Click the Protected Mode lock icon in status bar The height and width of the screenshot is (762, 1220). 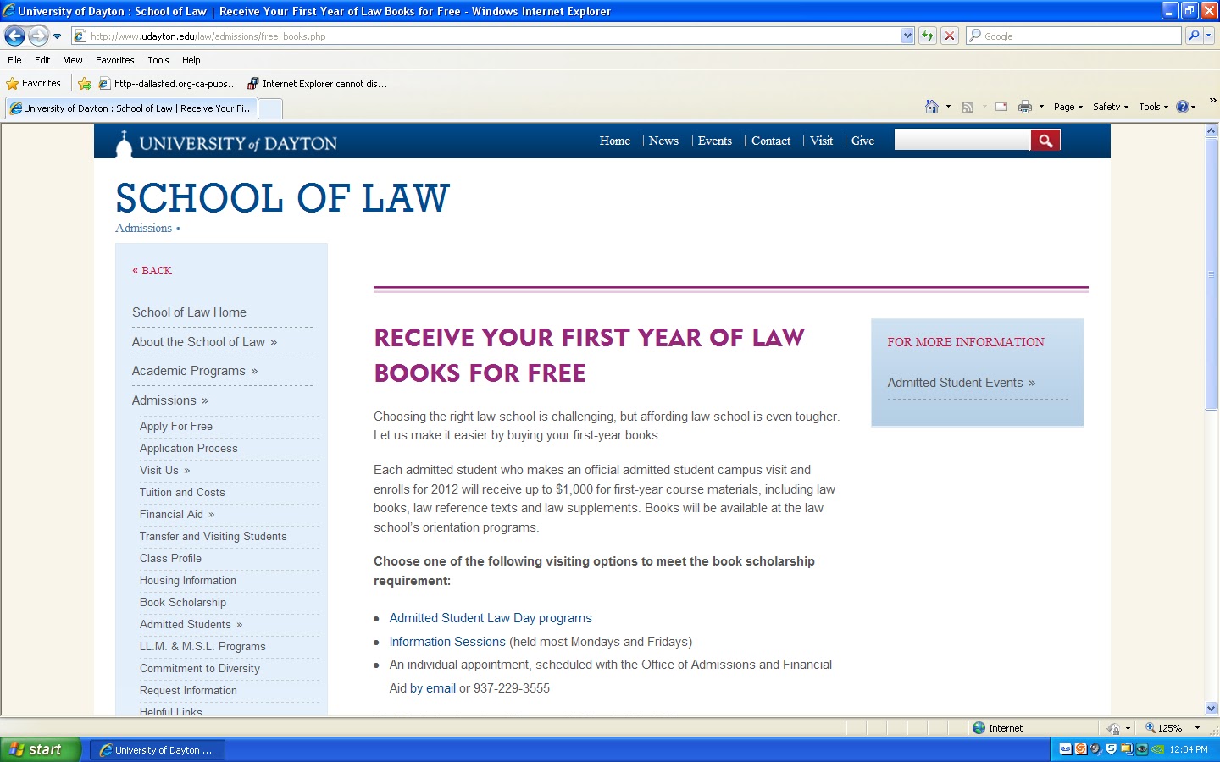point(1113,728)
